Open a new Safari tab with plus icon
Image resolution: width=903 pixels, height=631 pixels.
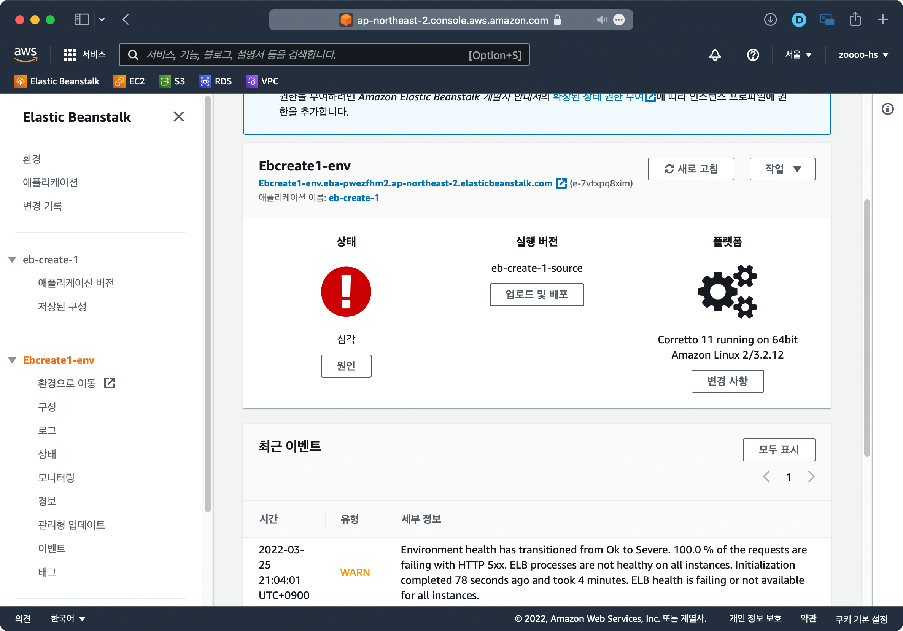882,19
